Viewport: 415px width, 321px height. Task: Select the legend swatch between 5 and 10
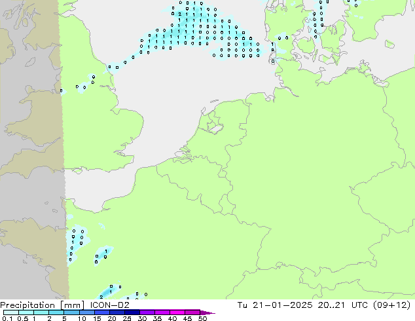[x=71, y=312]
